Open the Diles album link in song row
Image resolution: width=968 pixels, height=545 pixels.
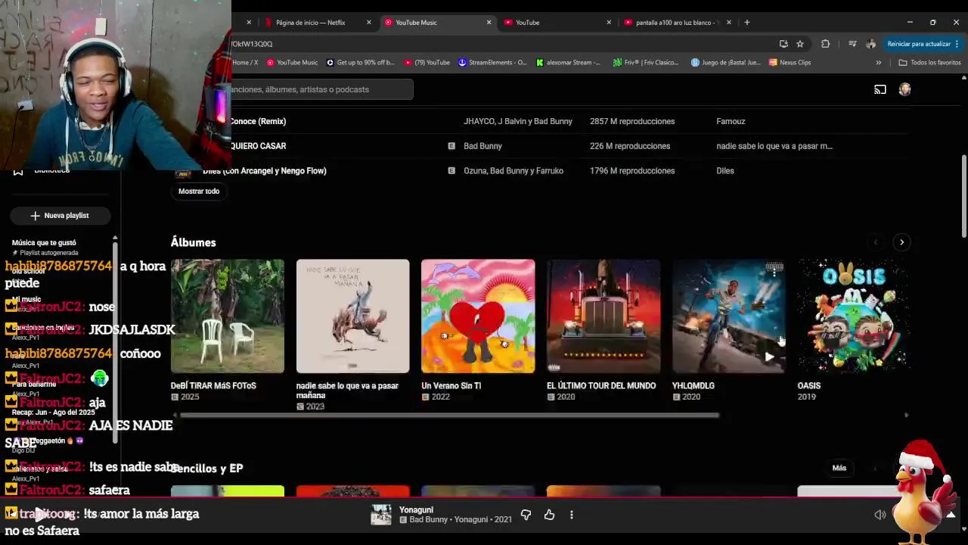coord(725,171)
